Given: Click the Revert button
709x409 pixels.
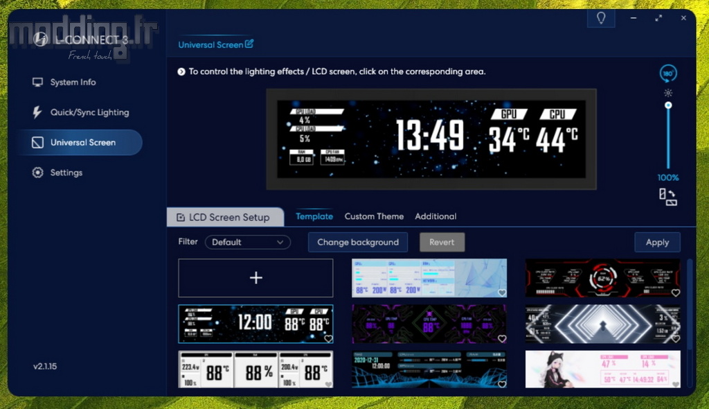Looking at the screenshot, I should pyautogui.click(x=442, y=242).
